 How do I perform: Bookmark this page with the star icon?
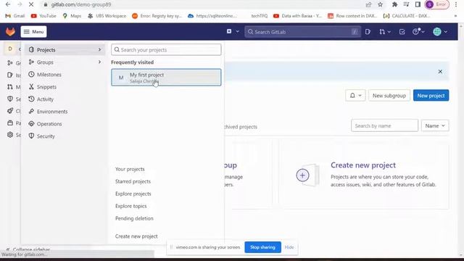[x=380, y=4]
